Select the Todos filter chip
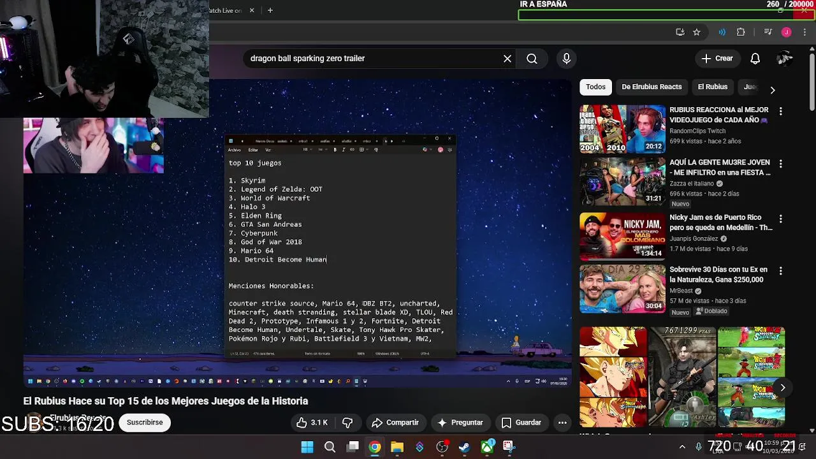The width and height of the screenshot is (816, 459). [x=595, y=87]
